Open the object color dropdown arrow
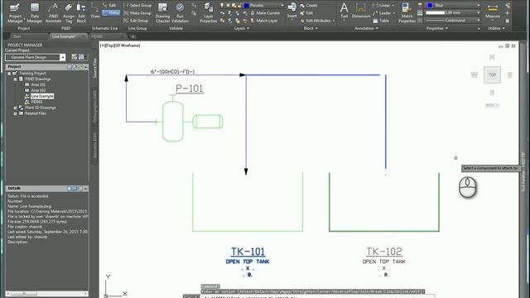Image resolution: width=530 pixels, height=298 pixels. click(x=479, y=6)
